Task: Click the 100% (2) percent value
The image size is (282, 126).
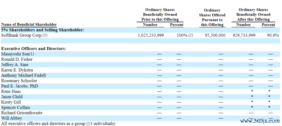Action: pos(185,35)
